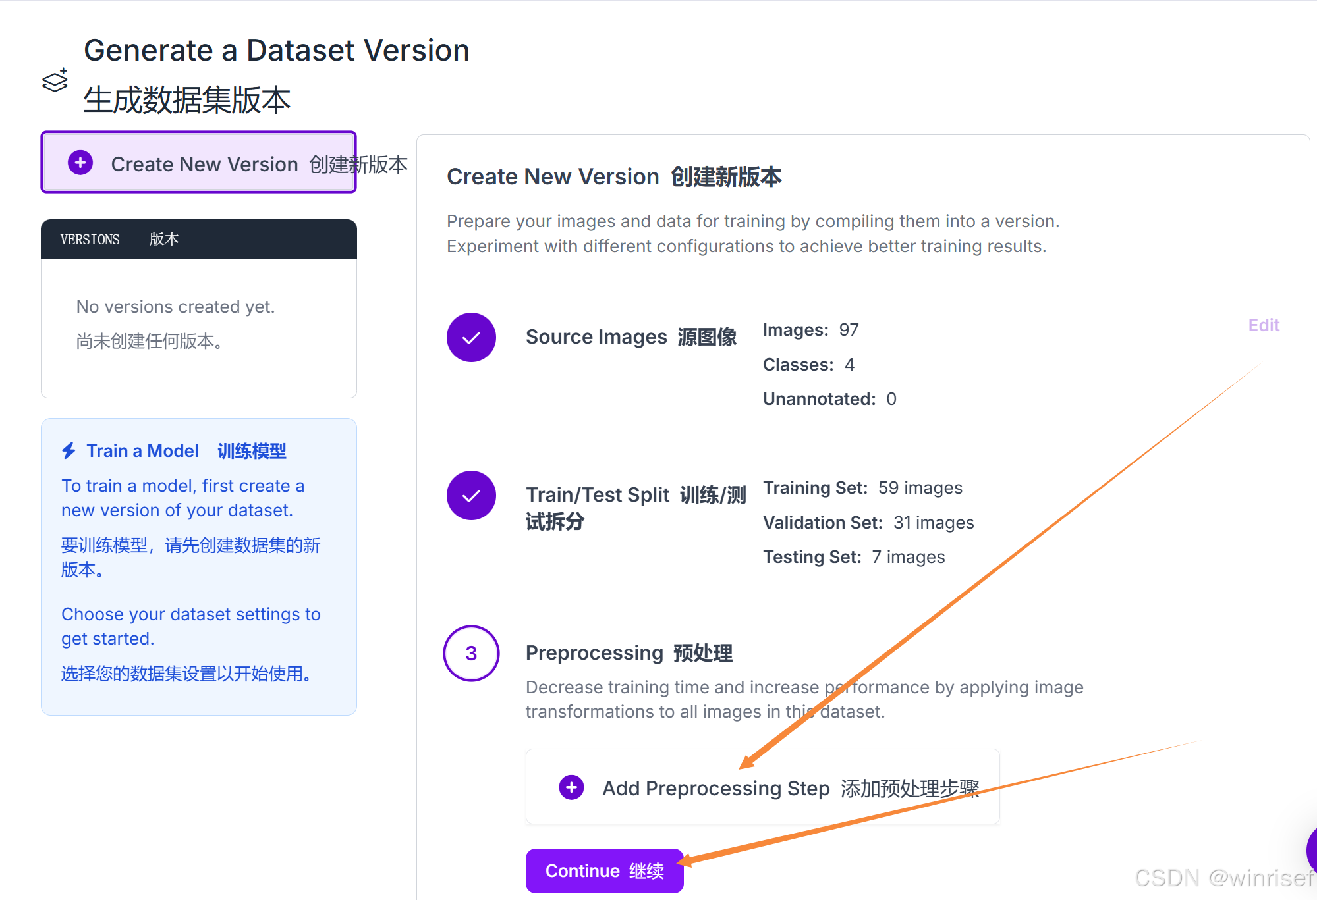Click the Create New Version sidebar button
This screenshot has height=900, width=1317.
coord(198,163)
